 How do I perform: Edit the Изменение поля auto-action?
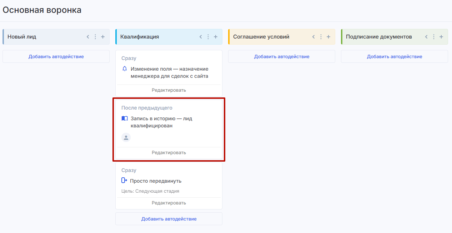pos(169,90)
